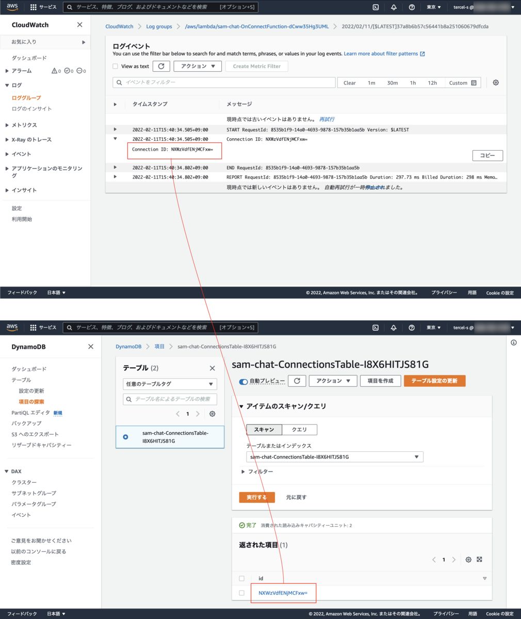Select クエリ mode button
Image resolution: width=521 pixels, height=619 pixels.
(x=300, y=430)
